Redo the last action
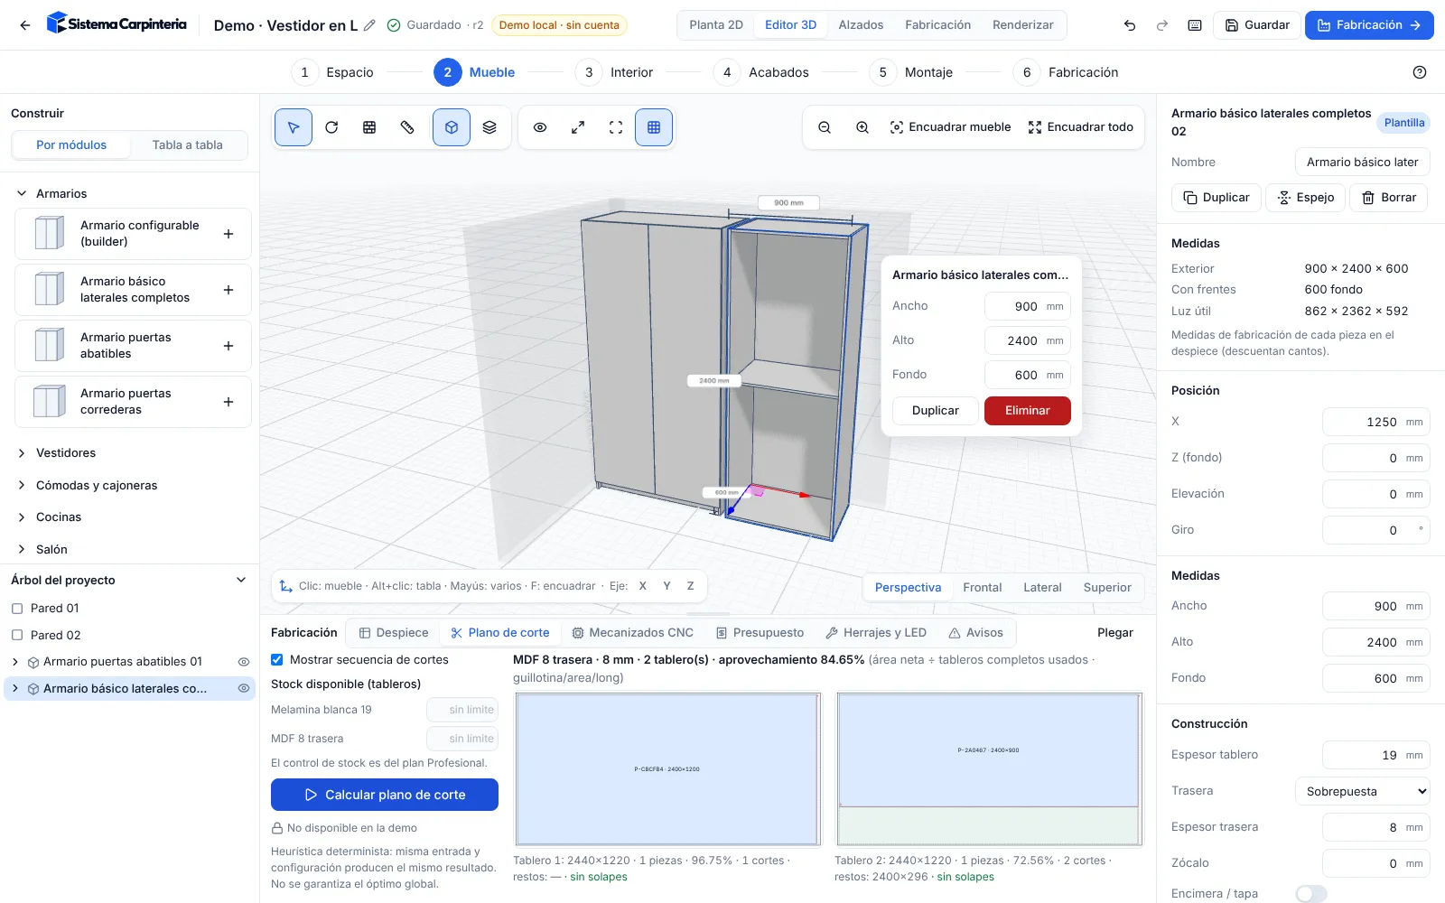The width and height of the screenshot is (1445, 903). [x=1162, y=25]
